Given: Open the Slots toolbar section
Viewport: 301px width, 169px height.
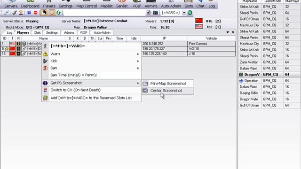Looking at the screenshot, I should (x=189, y=4).
